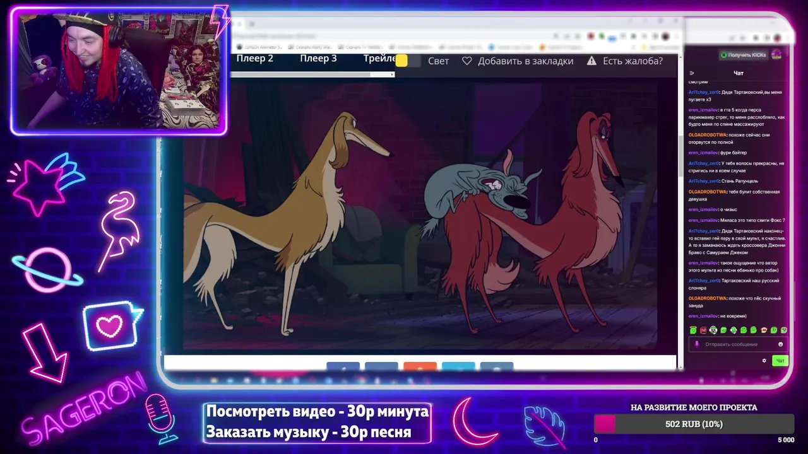This screenshot has height=454, width=808.
Task: Switch to the Плеер 3 tab
Action: [x=318, y=59]
